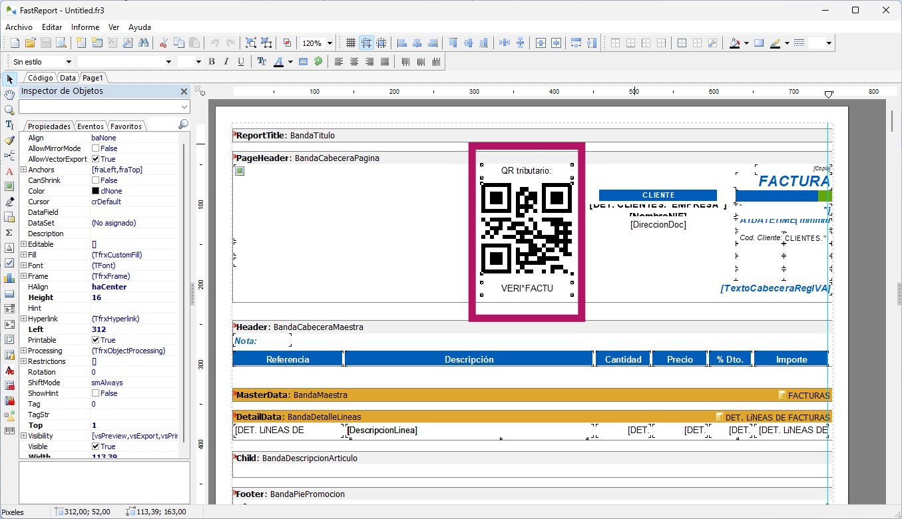Open the 120% zoom dropdown
The height and width of the screenshot is (519, 902).
(x=330, y=43)
